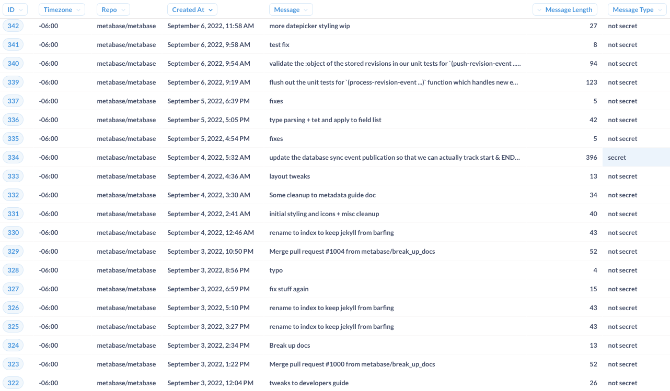This screenshot has width=670, height=391.
Task: Click 'Some cleanup to metadata guide doc'
Action: (322, 195)
